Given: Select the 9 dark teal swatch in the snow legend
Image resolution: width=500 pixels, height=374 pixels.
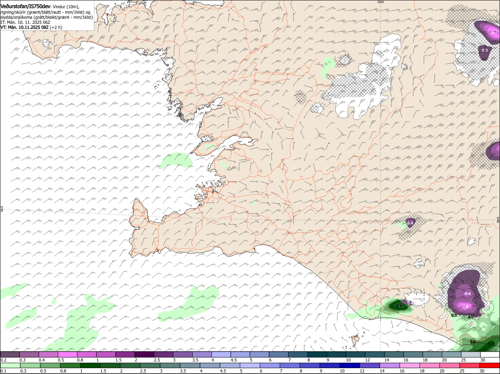Looking at the screenshot, I should pyautogui.click(x=336, y=354).
